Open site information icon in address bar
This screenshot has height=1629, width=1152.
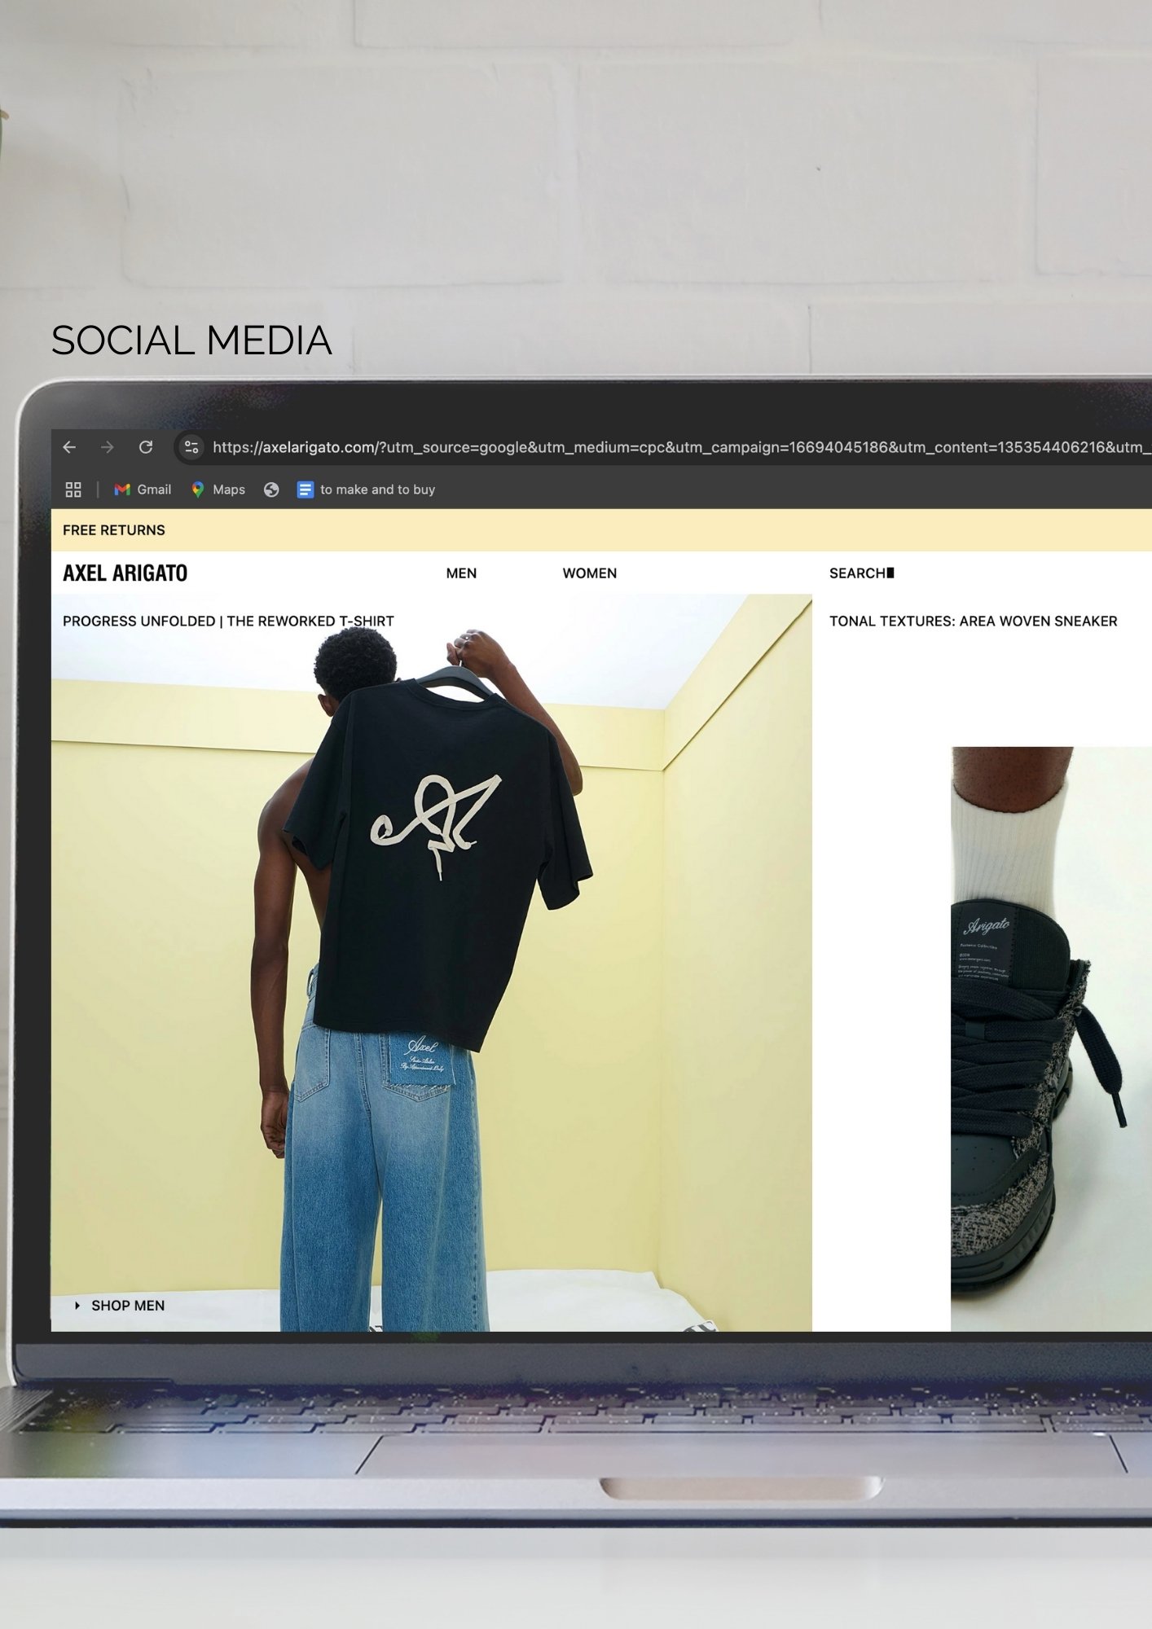point(191,447)
